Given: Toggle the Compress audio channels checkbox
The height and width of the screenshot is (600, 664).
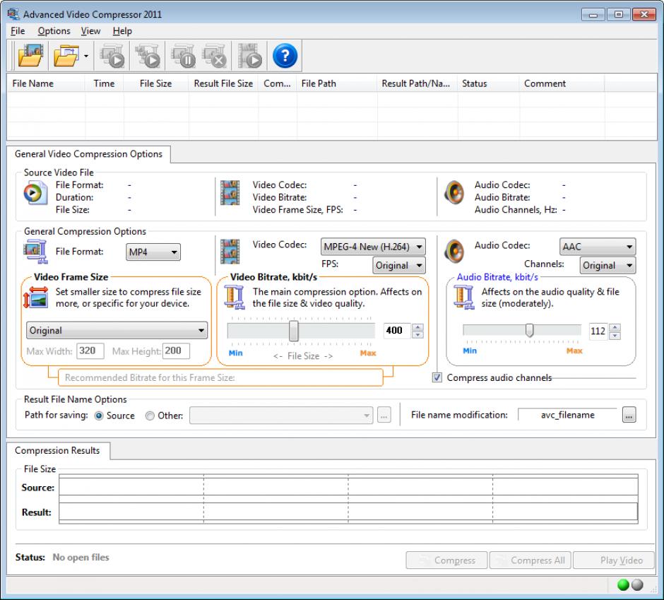Looking at the screenshot, I should pyautogui.click(x=437, y=377).
